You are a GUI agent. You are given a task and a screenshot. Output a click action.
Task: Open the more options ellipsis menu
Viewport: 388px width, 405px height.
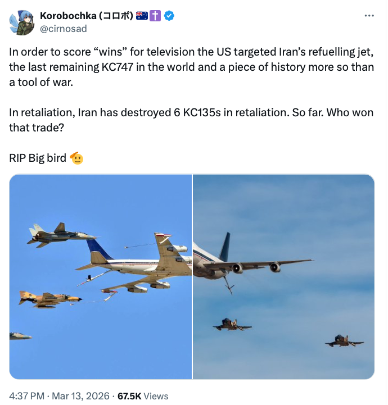[x=369, y=15]
